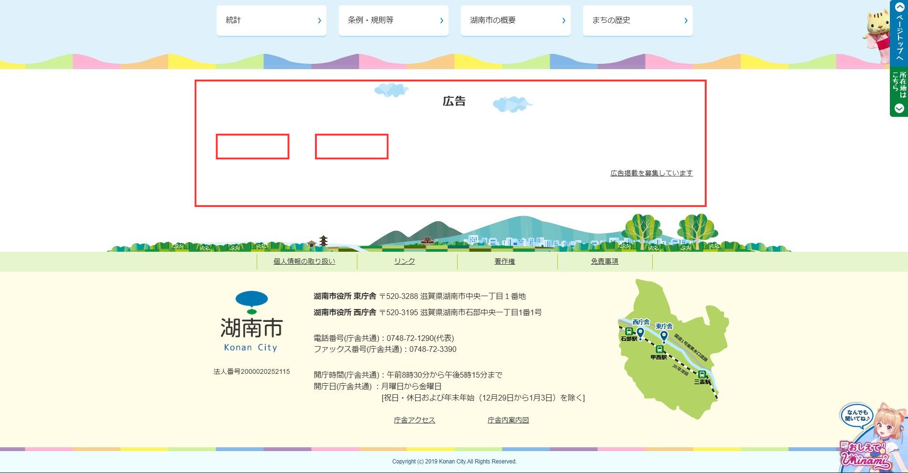Click the 石部駅 station icon on map
The image size is (908, 473).
629,331
